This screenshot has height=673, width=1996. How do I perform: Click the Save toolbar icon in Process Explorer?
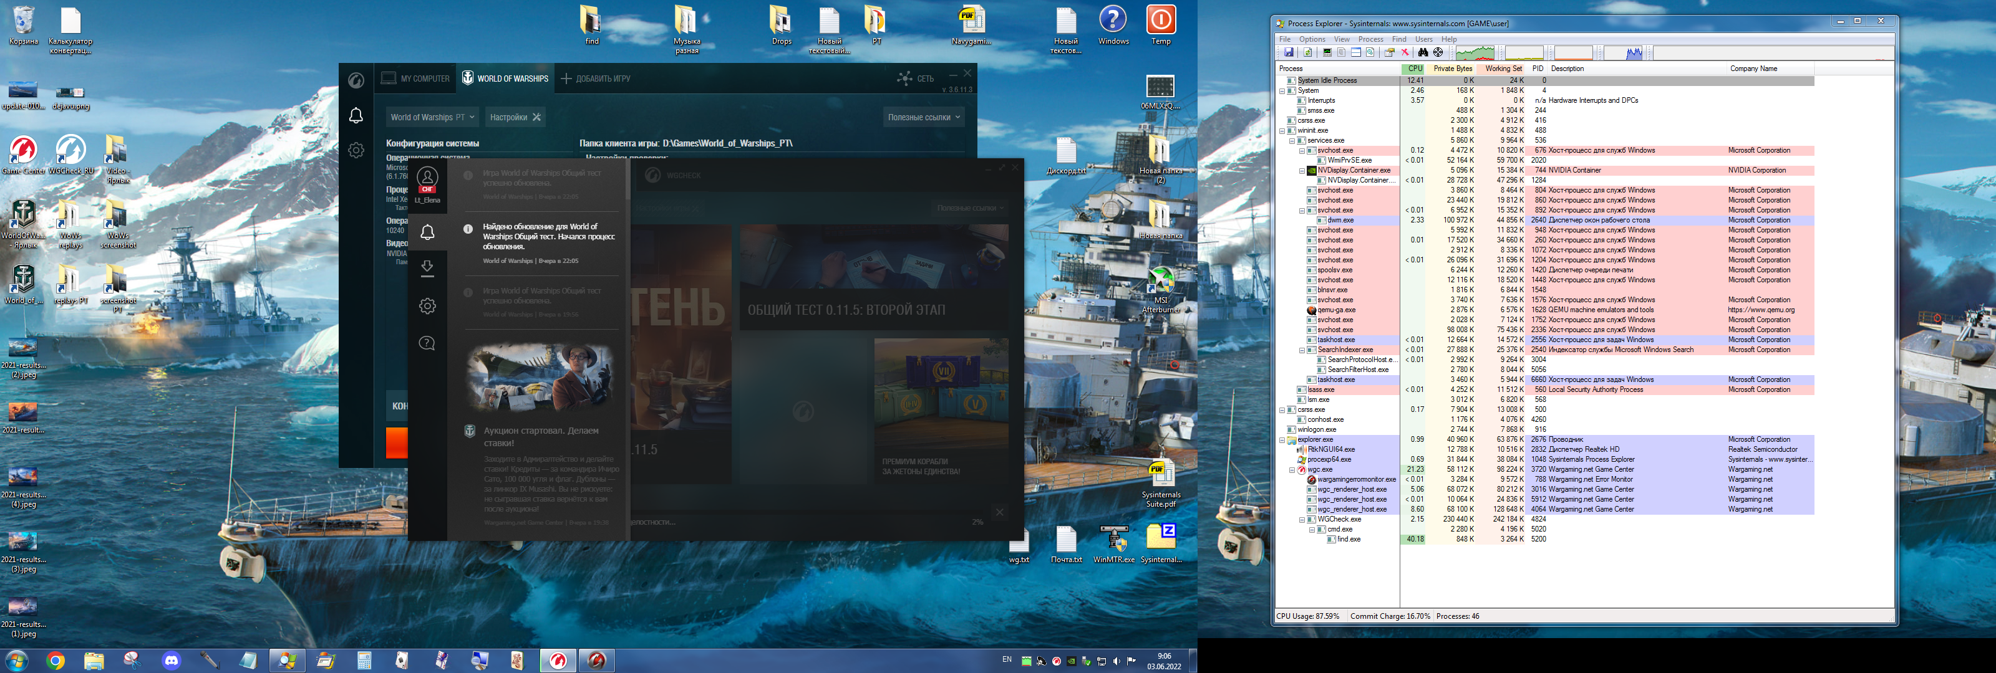coord(1289,53)
